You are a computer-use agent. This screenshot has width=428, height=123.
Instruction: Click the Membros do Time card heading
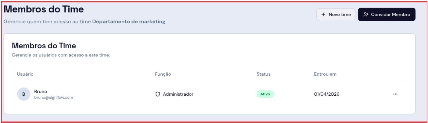[x=44, y=46]
